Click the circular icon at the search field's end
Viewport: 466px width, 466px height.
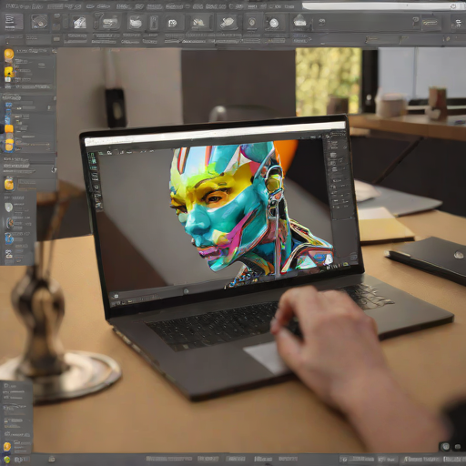point(453,6)
